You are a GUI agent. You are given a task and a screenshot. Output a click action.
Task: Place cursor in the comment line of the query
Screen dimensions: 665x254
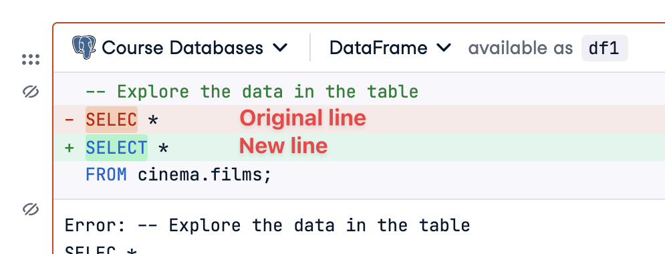pos(252,92)
